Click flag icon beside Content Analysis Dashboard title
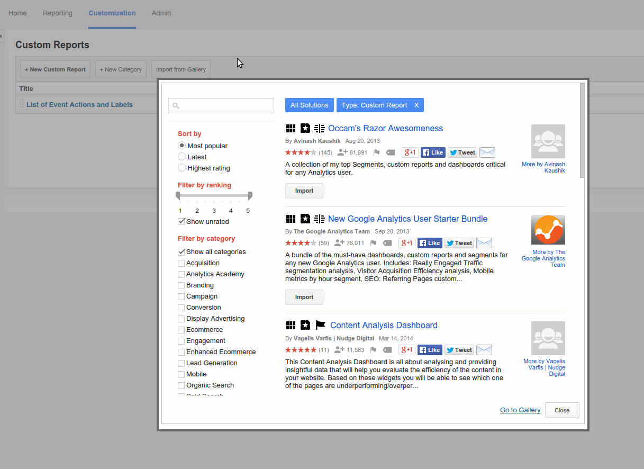 (320, 326)
